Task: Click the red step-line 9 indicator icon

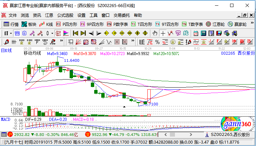Action: click(40, 34)
